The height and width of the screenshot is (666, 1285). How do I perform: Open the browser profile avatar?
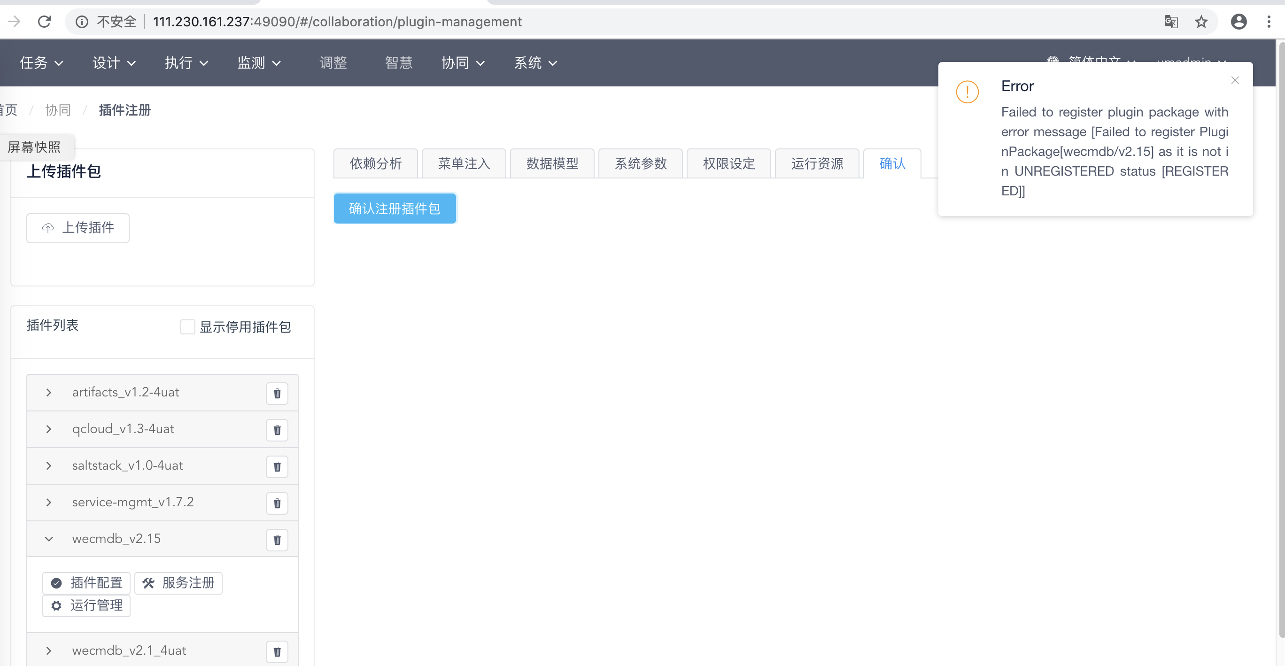pyautogui.click(x=1239, y=22)
